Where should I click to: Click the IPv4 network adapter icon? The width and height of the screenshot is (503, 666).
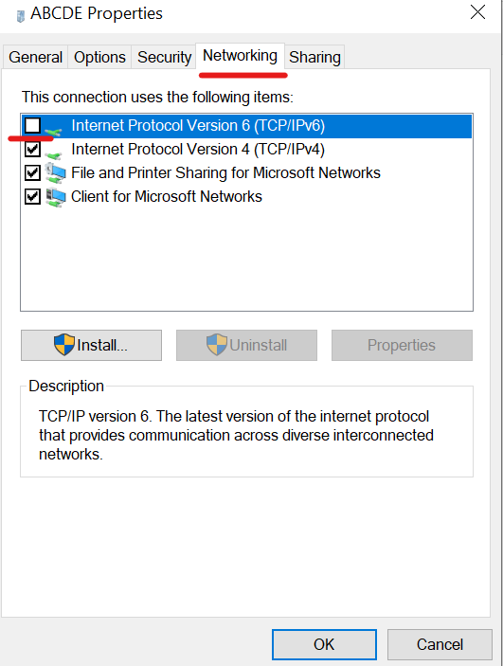click(54, 153)
